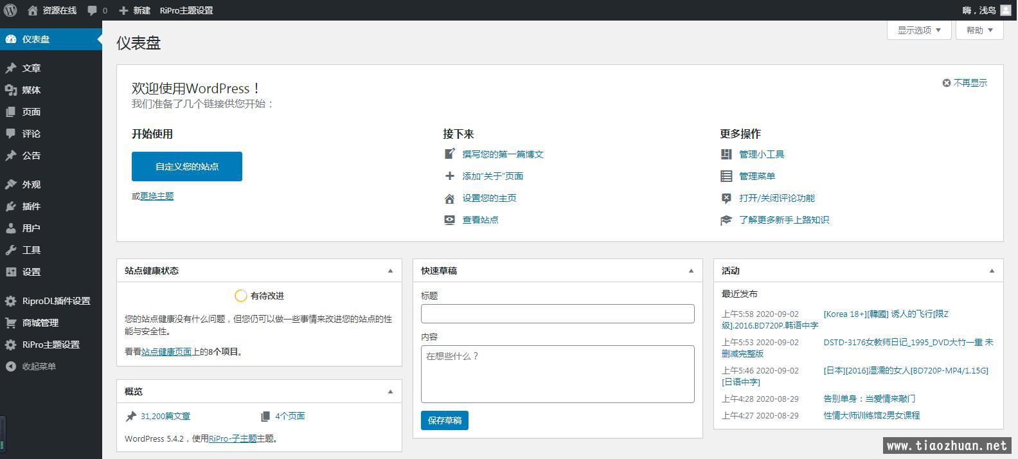Open the 添加"关于"页面 link
Screen dimensions: 1018x459
coord(493,176)
